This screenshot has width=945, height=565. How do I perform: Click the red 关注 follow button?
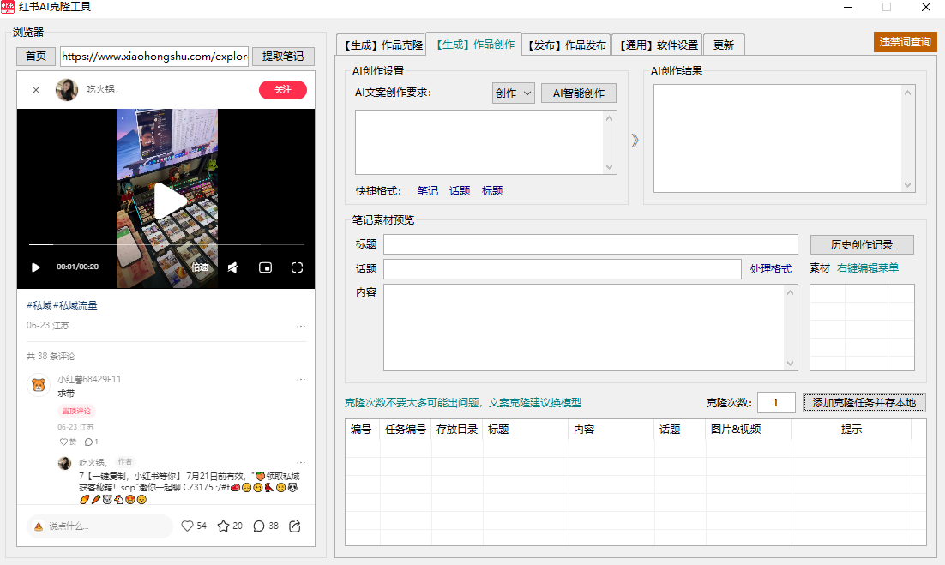pos(283,90)
